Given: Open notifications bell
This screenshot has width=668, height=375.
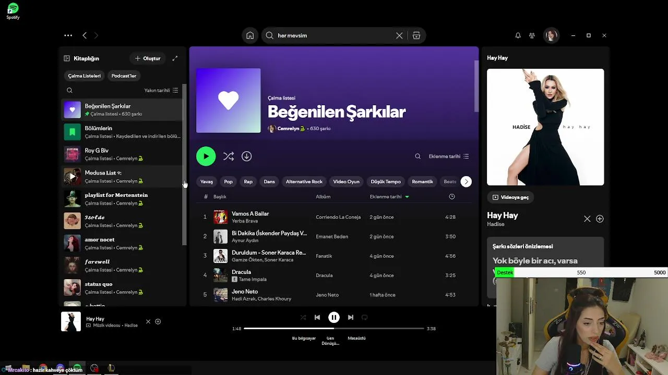Looking at the screenshot, I should 518,35.
